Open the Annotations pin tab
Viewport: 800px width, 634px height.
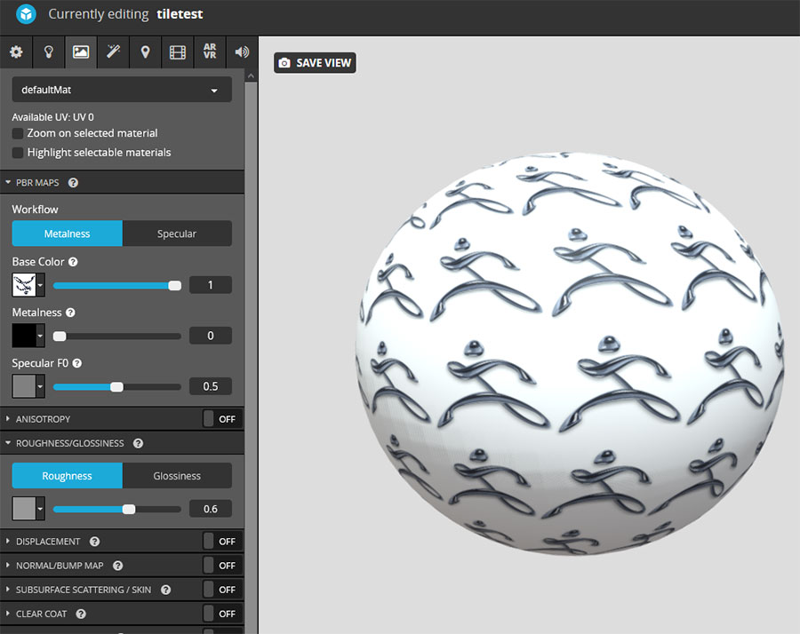pyautogui.click(x=145, y=52)
